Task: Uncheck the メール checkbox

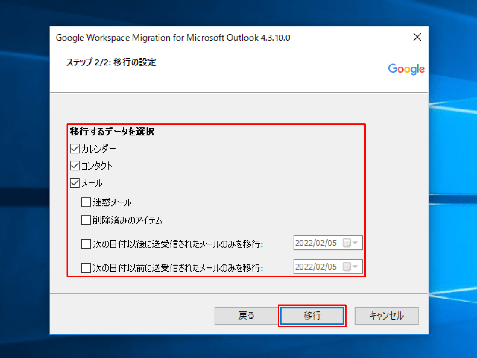Action: [x=75, y=183]
